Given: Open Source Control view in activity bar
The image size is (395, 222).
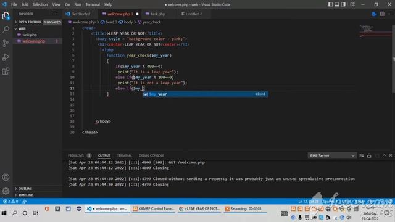Looking at the screenshot, I should coord(6,43).
